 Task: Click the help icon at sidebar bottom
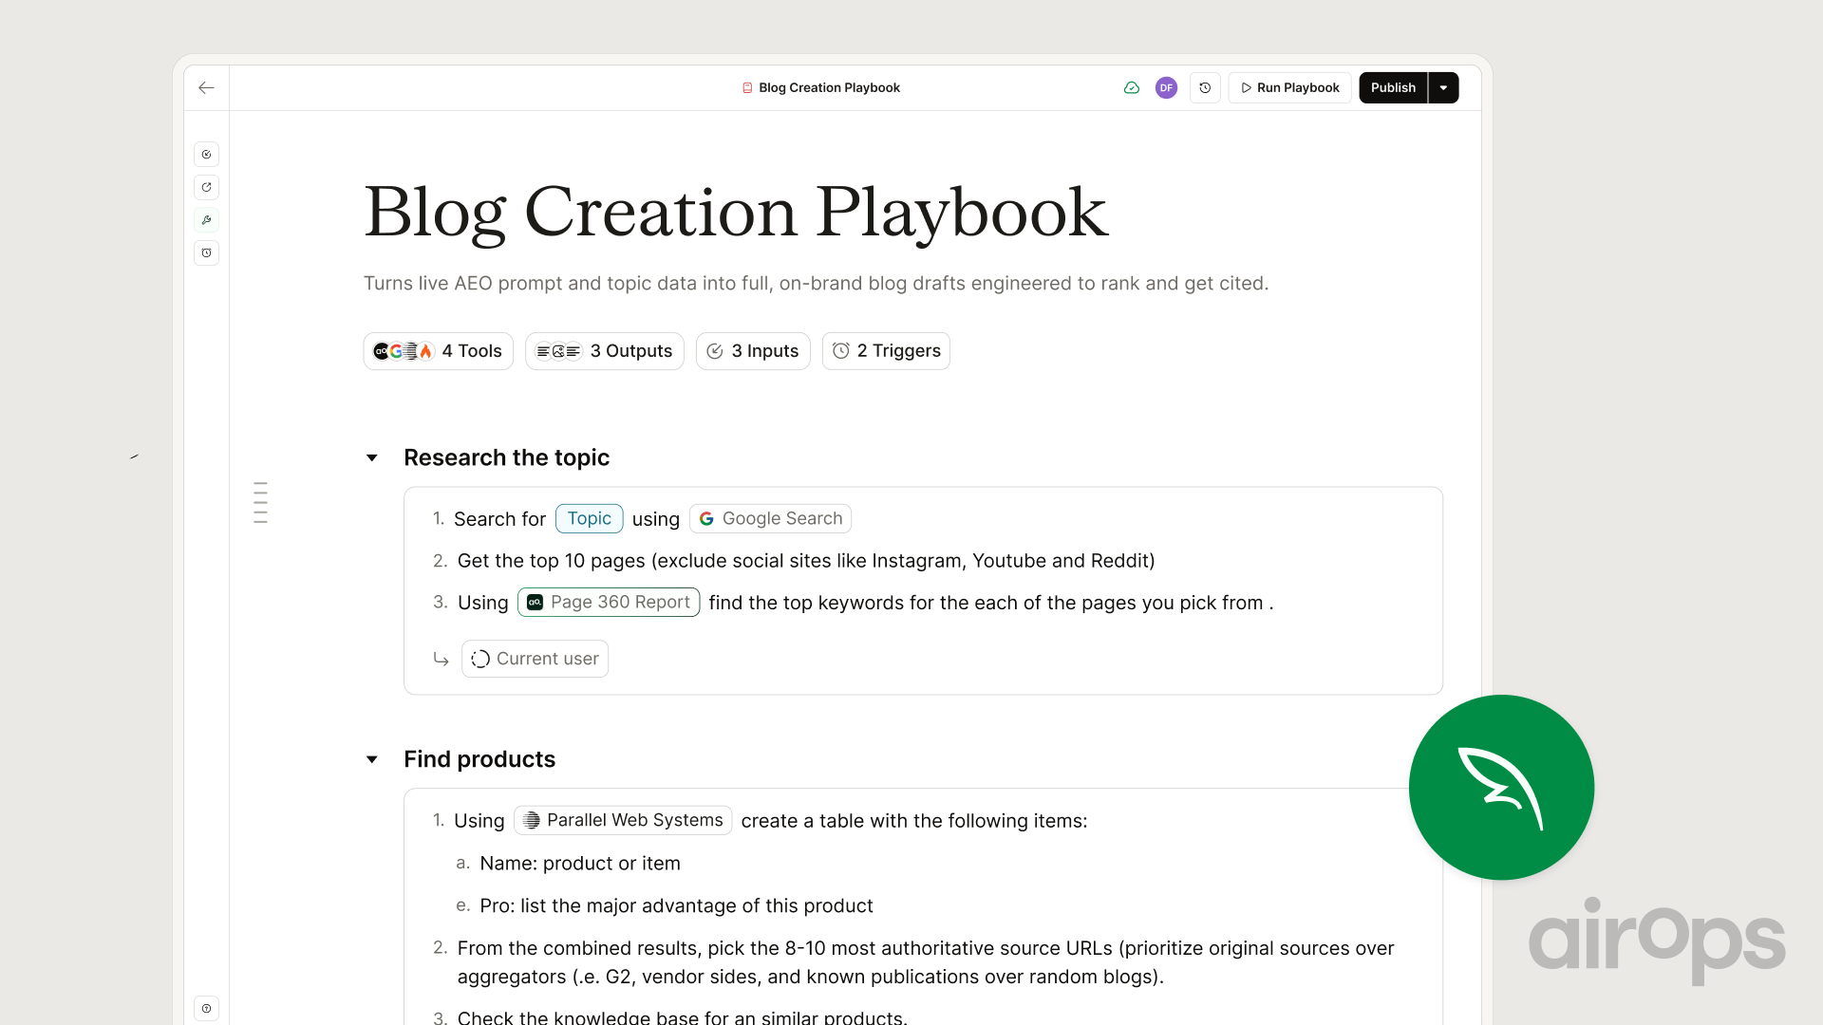pyautogui.click(x=206, y=1008)
